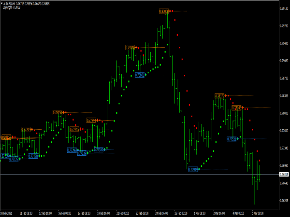Click the blue diamond marker beside 0.77521
Image resolution: width=290 pixels, height=217 pixels.
pyautogui.click(x=238, y=139)
